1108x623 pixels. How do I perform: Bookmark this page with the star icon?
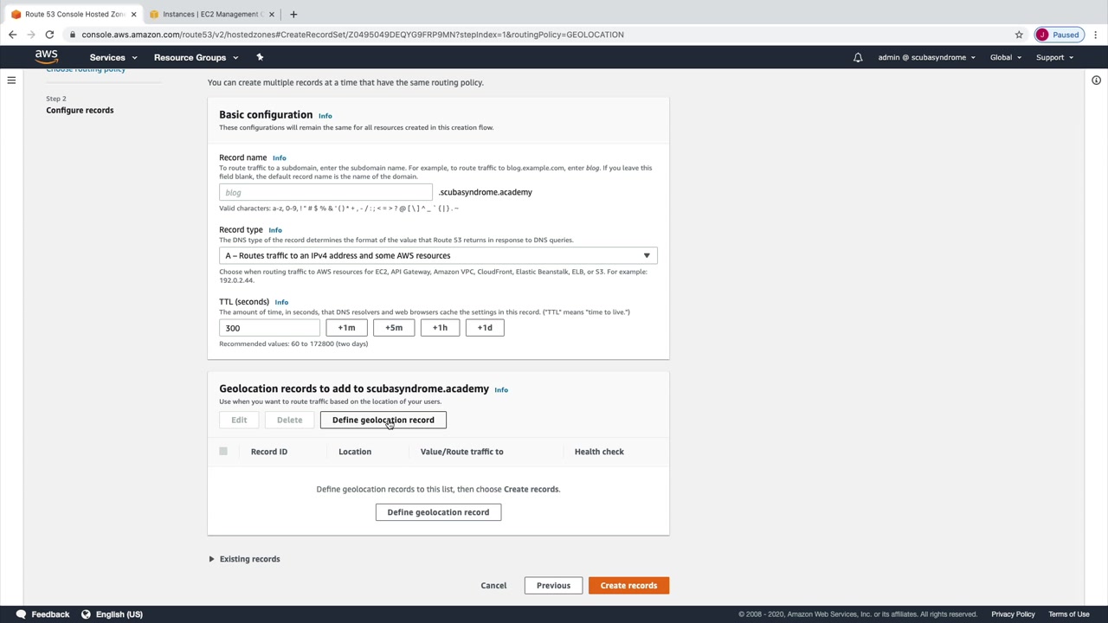click(1019, 35)
